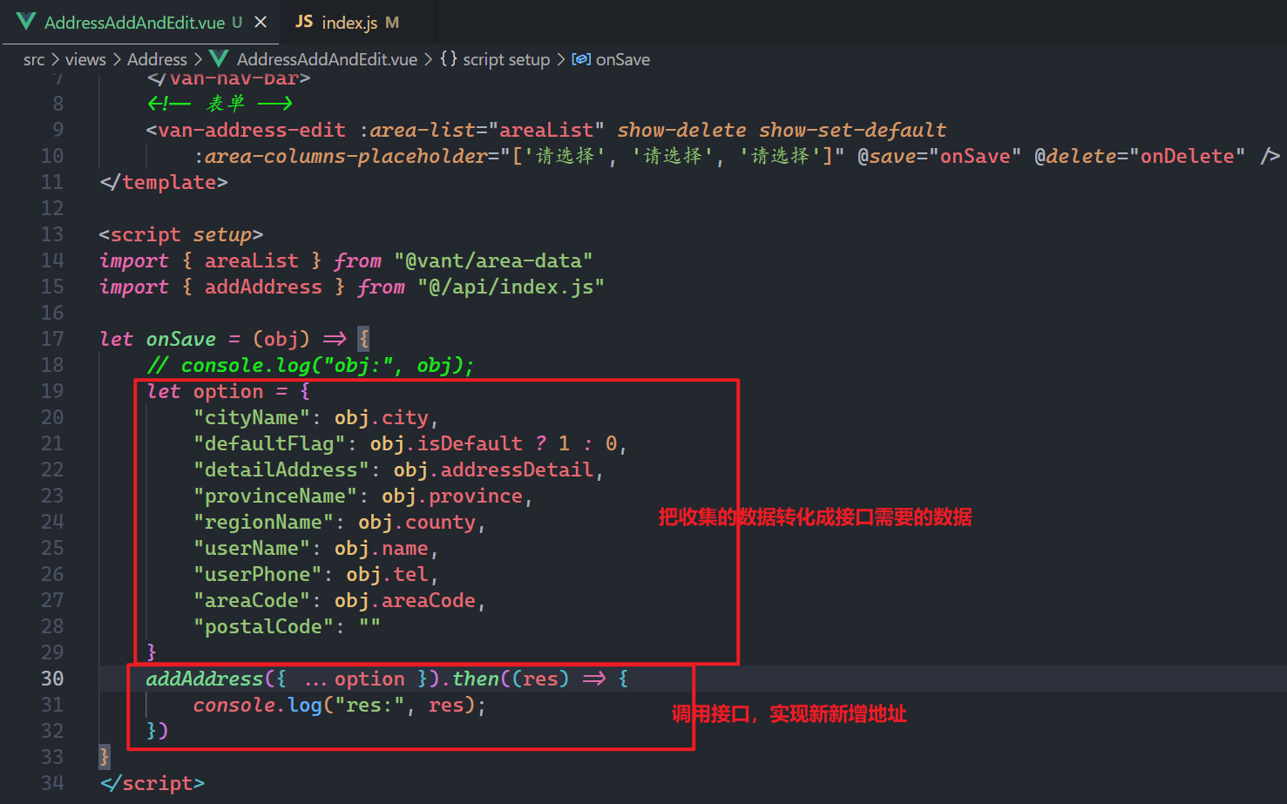Click the 'van-address-edit' tag name
The image size is (1287, 804).
252,130
